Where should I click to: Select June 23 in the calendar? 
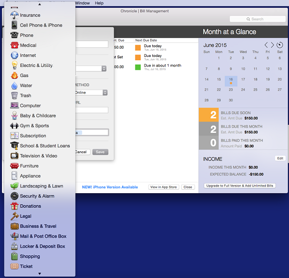click(231, 90)
